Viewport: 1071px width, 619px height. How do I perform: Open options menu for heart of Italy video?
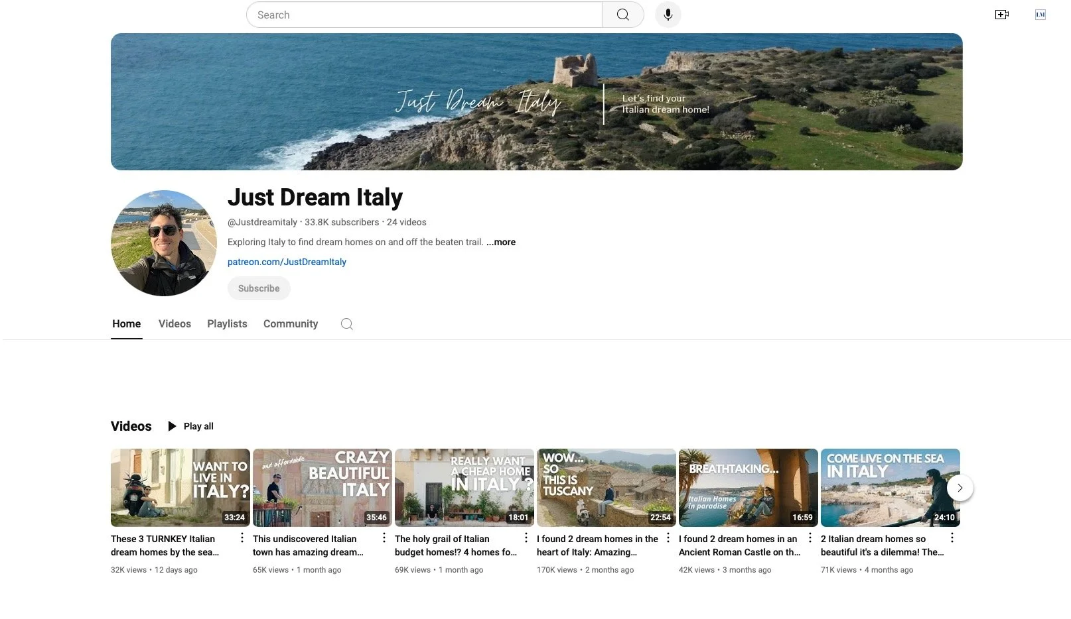coord(668,537)
